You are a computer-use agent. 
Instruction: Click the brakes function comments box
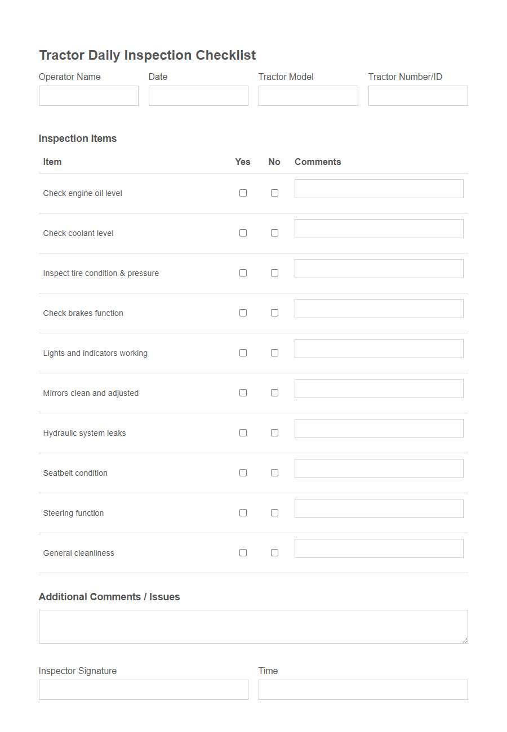pos(379,308)
